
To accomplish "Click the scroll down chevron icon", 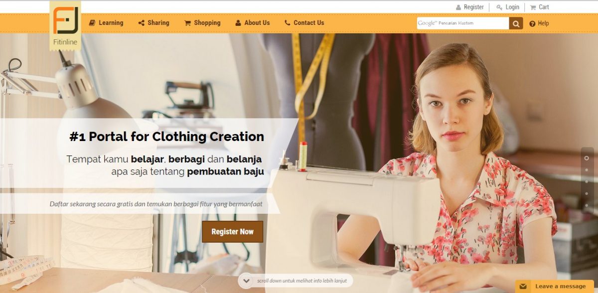I will click(x=246, y=281).
